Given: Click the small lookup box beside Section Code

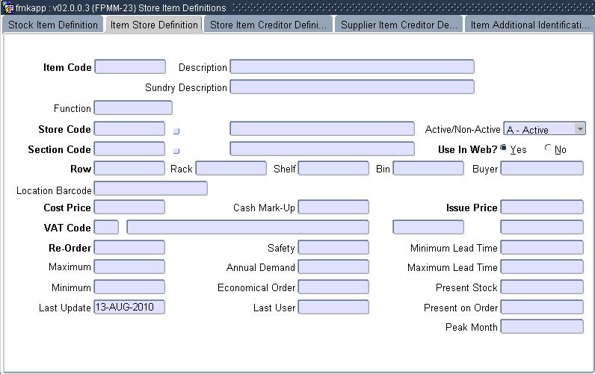Looking at the screenshot, I should [176, 151].
